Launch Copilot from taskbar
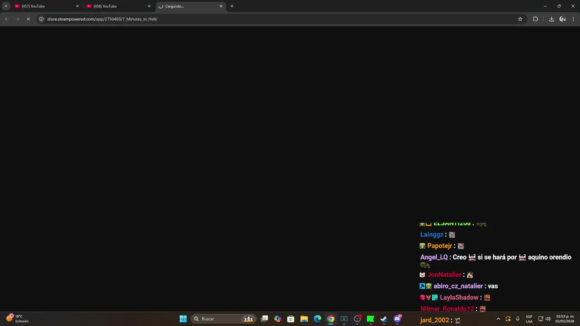 [x=278, y=319]
